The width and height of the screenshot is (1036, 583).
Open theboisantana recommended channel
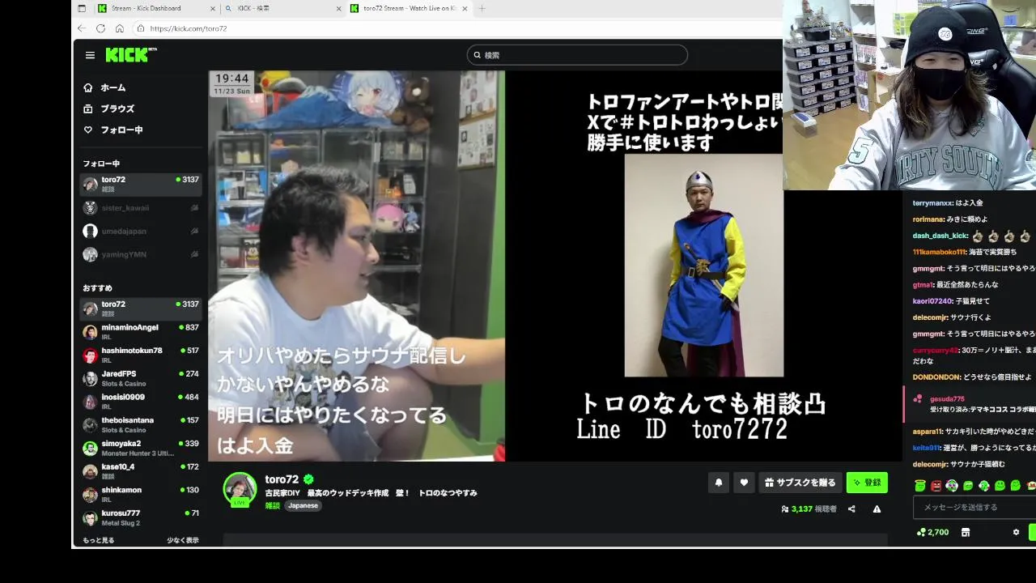(x=141, y=425)
